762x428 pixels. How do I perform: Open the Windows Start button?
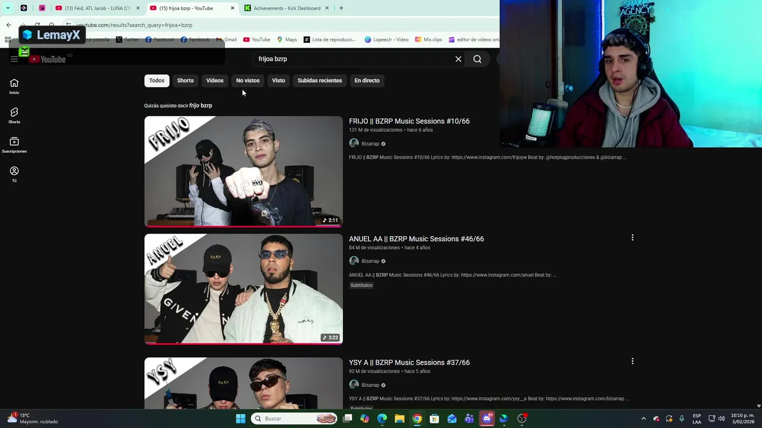(x=241, y=418)
